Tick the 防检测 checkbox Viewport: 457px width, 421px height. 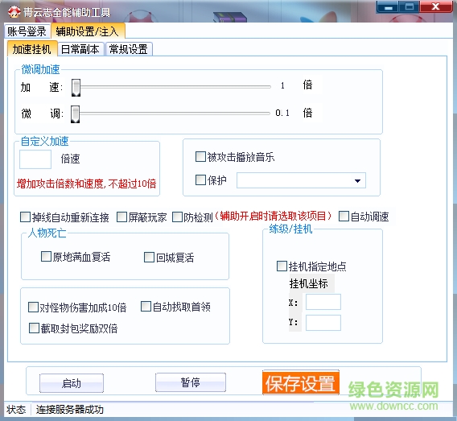point(177,217)
